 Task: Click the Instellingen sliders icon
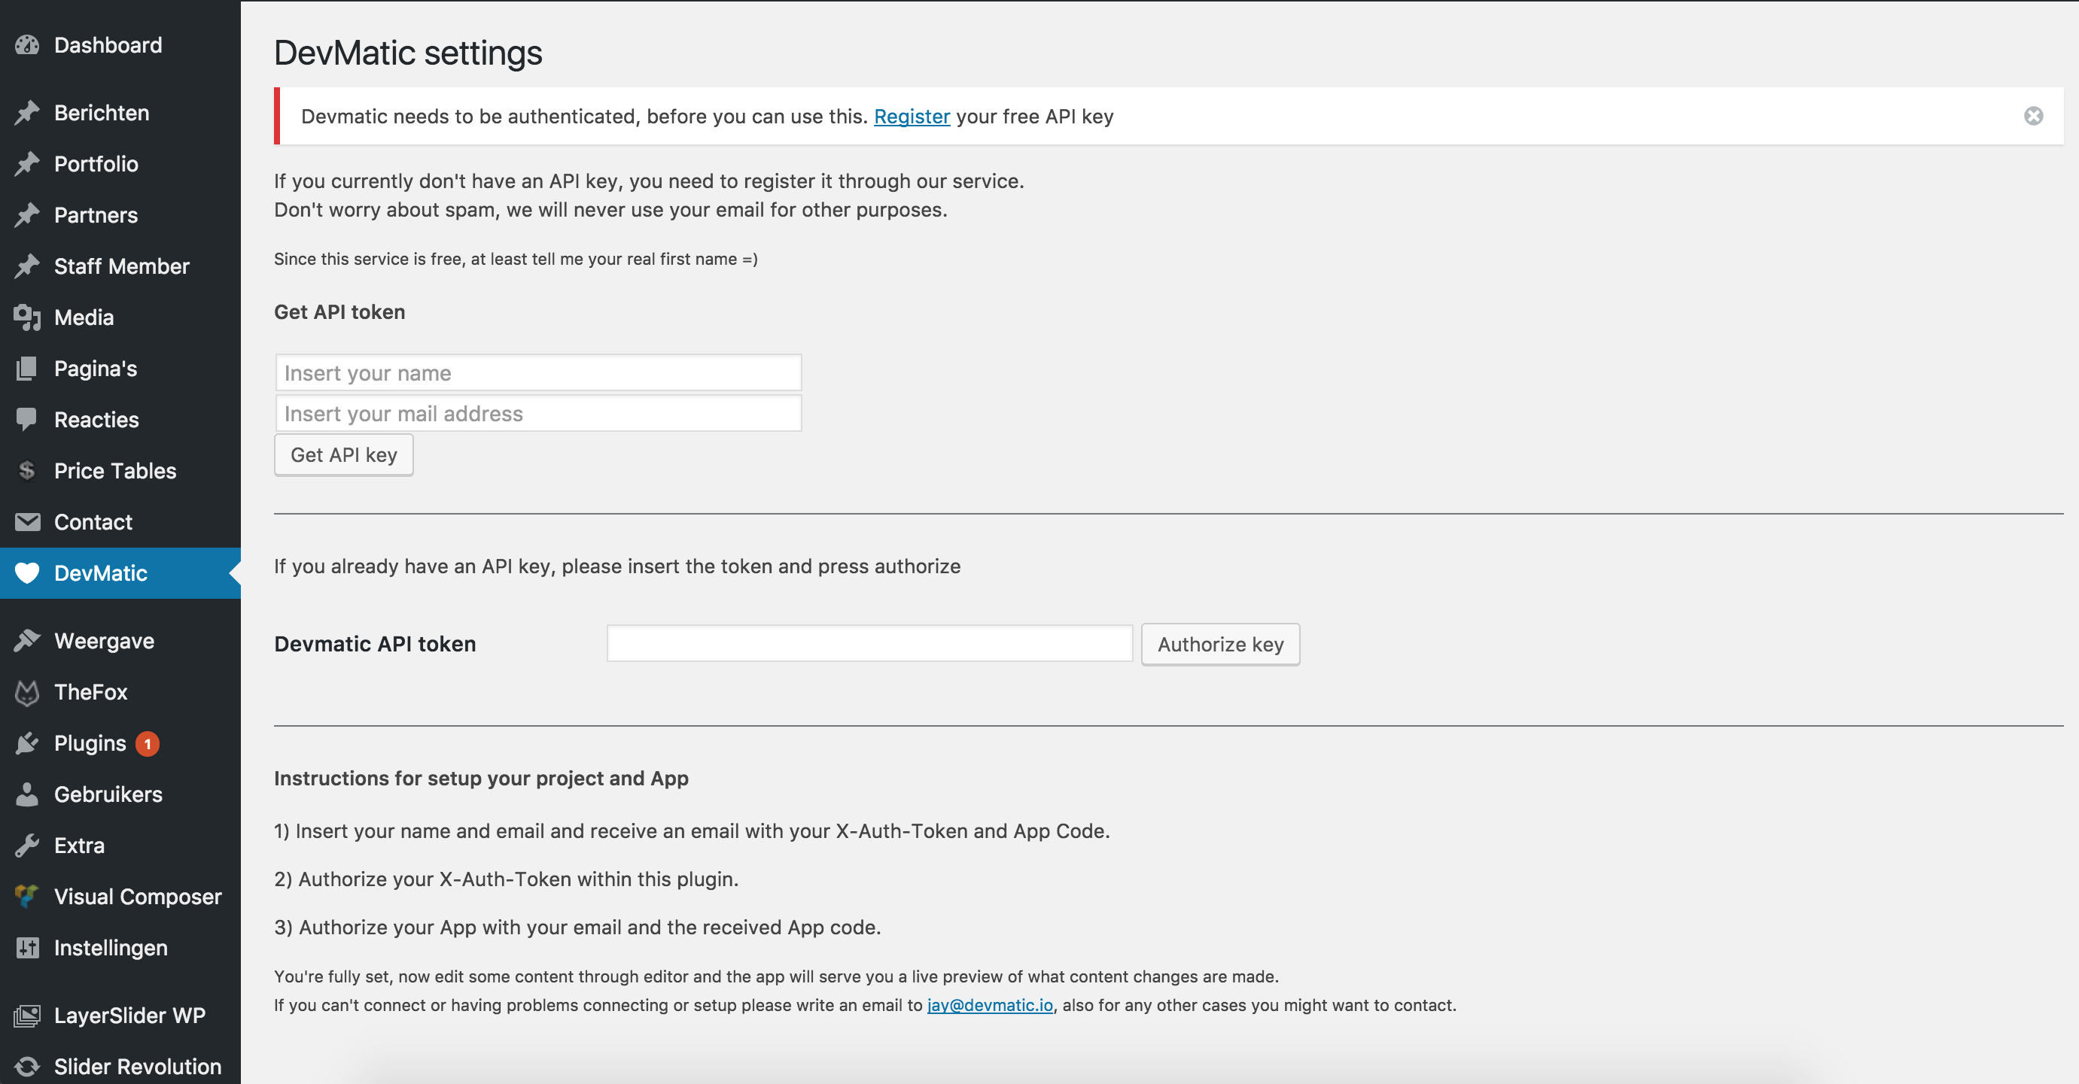[x=26, y=948]
